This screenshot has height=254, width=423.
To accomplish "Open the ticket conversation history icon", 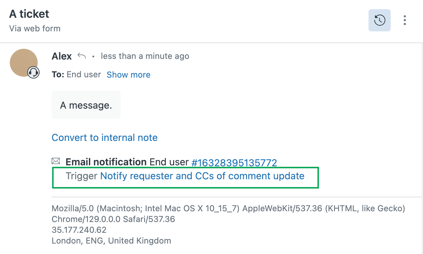I will coord(379,20).
